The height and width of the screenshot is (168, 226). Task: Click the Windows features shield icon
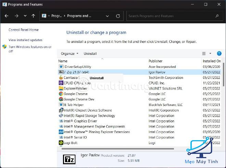click(x=4, y=47)
